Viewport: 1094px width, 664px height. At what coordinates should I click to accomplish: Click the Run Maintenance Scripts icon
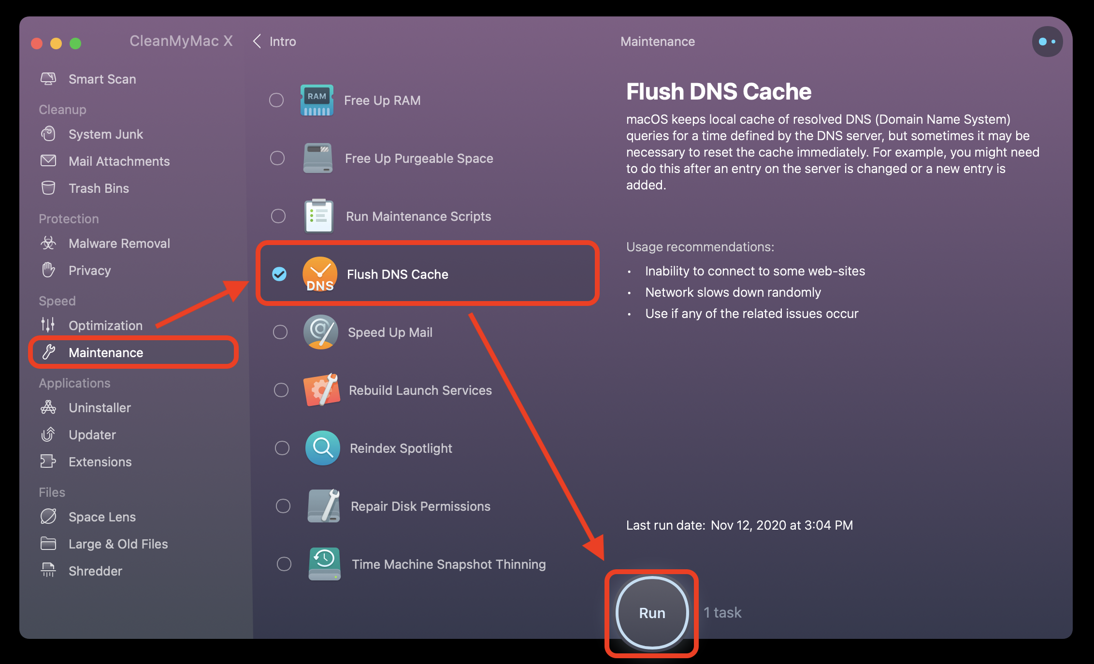(318, 216)
